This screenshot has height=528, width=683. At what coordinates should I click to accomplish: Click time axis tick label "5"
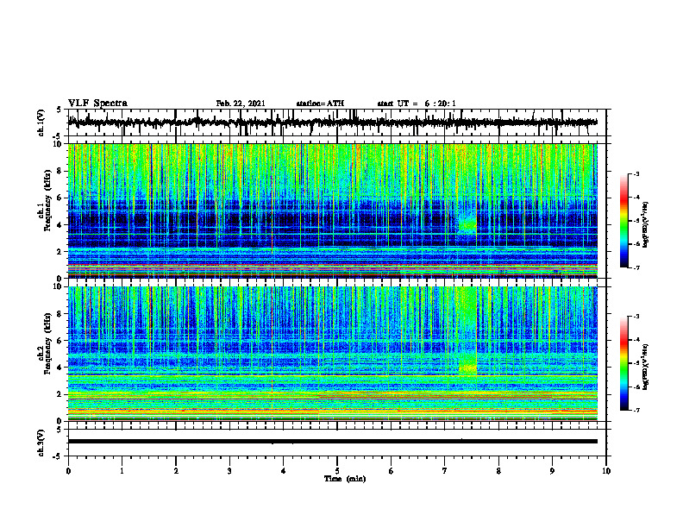coord(337,471)
